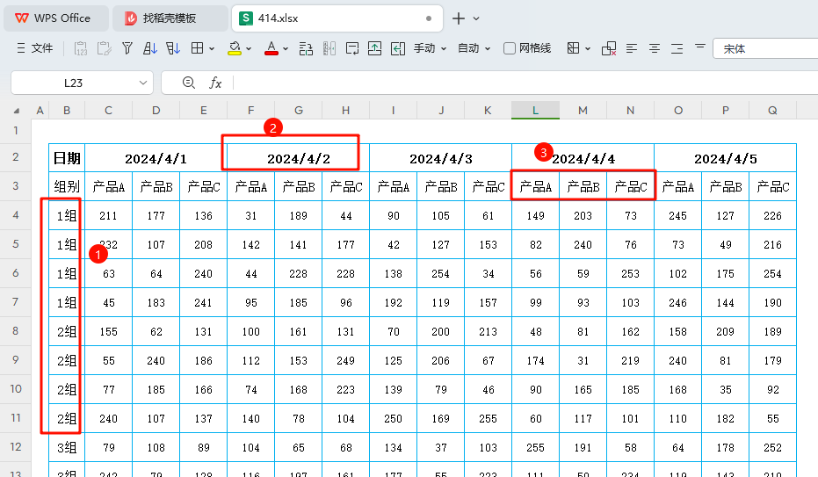Select cell H9 with value 249
Screen dimensions: 818x477
[x=345, y=360]
